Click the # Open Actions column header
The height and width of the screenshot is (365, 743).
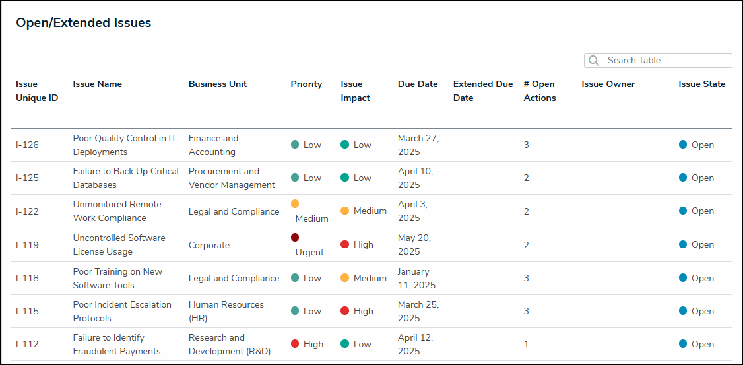[539, 91]
